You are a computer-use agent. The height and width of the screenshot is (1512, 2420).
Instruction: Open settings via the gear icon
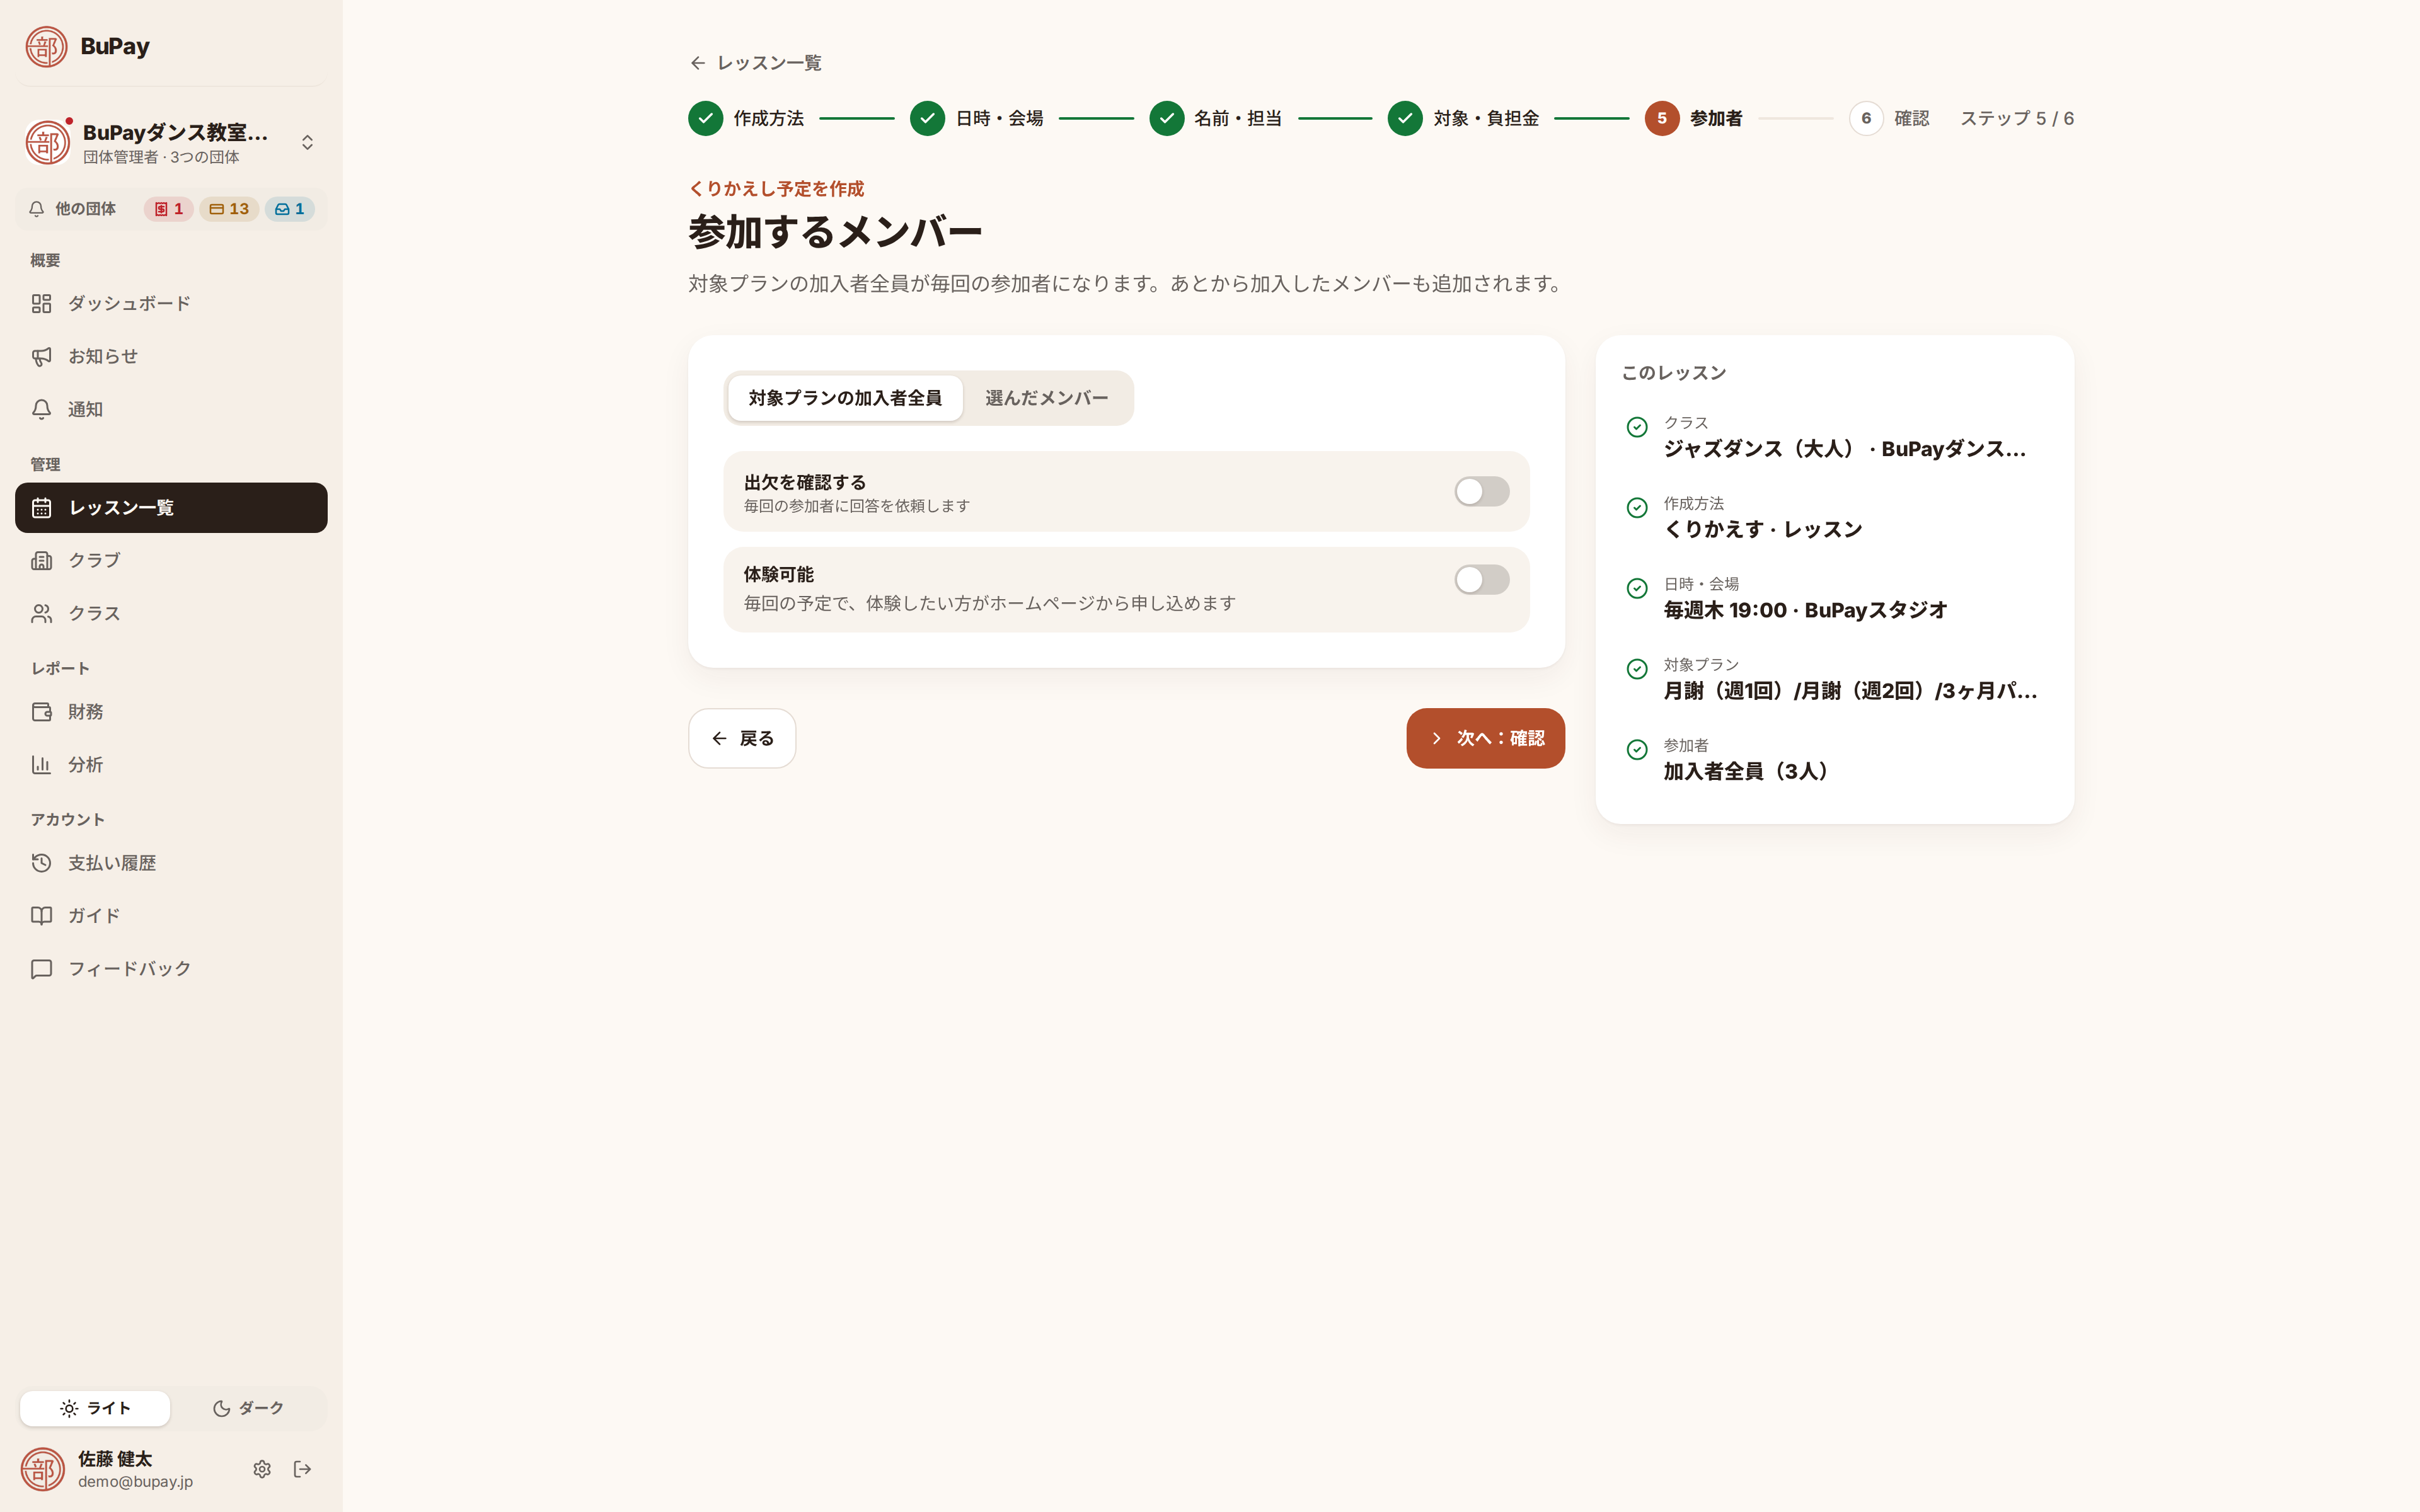[x=262, y=1469]
